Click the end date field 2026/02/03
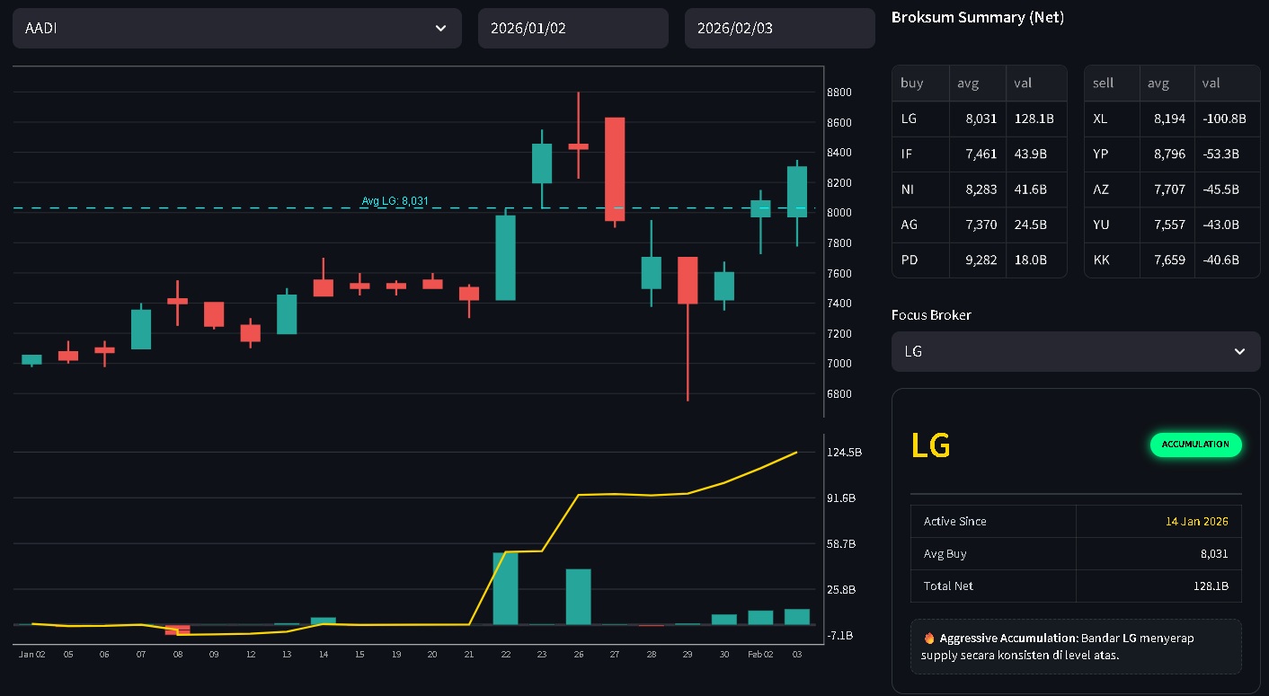 coord(779,29)
